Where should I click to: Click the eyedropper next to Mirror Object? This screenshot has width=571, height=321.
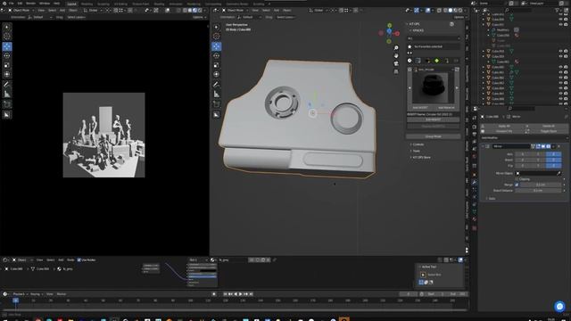pos(559,173)
